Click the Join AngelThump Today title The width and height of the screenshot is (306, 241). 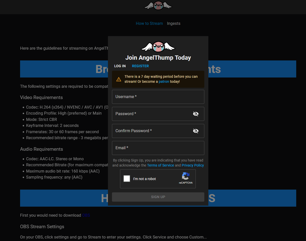pos(158,58)
